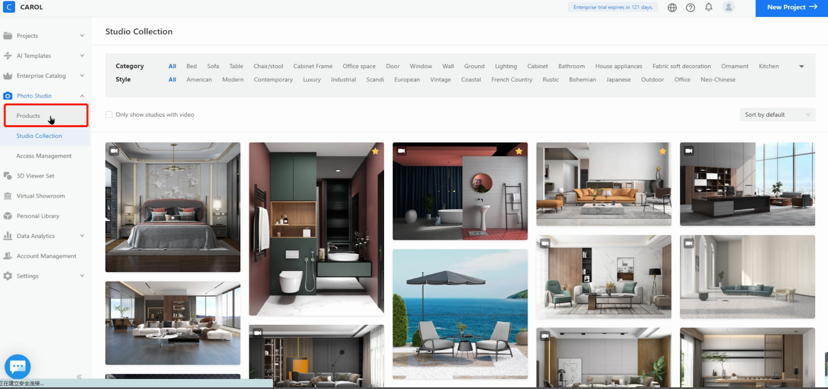The height and width of the screenshot is (389, 828).
Task: Expand more categories with the arrow
Action: tap(802, 67)
